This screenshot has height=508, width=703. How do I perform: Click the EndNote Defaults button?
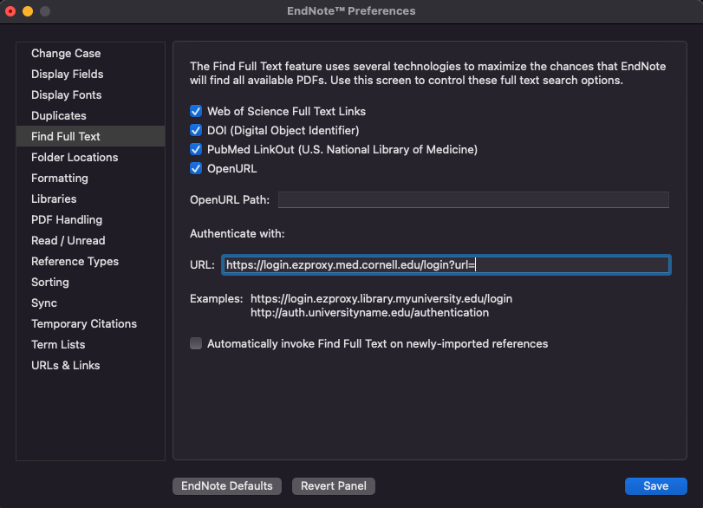point(227,486)
